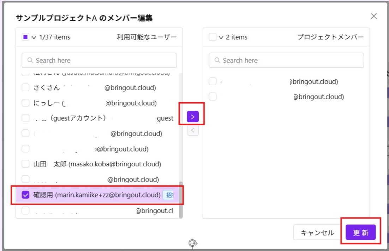The image size is (389, 251).
Task: Click the 1/37 items count label
Action: coord(55,37)
